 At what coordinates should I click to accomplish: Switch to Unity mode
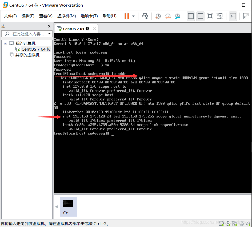pos(219,16)
